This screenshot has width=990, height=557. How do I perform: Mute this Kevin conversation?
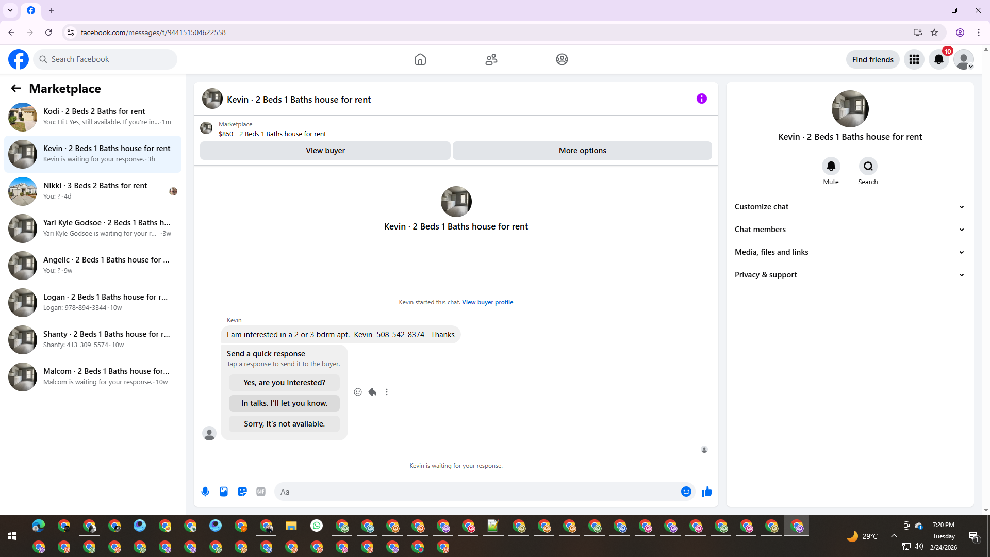831,166
